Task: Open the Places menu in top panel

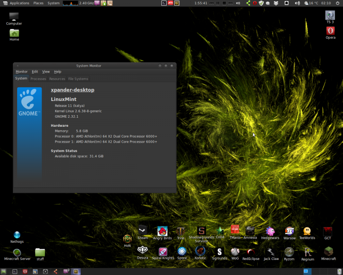Action: pyautogui.click(x=38, y=3)
